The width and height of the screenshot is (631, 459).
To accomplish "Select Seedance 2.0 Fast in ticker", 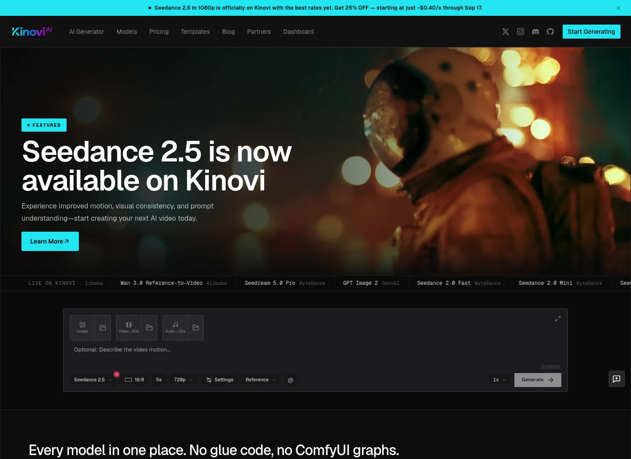I will click(x=459, y=283).
